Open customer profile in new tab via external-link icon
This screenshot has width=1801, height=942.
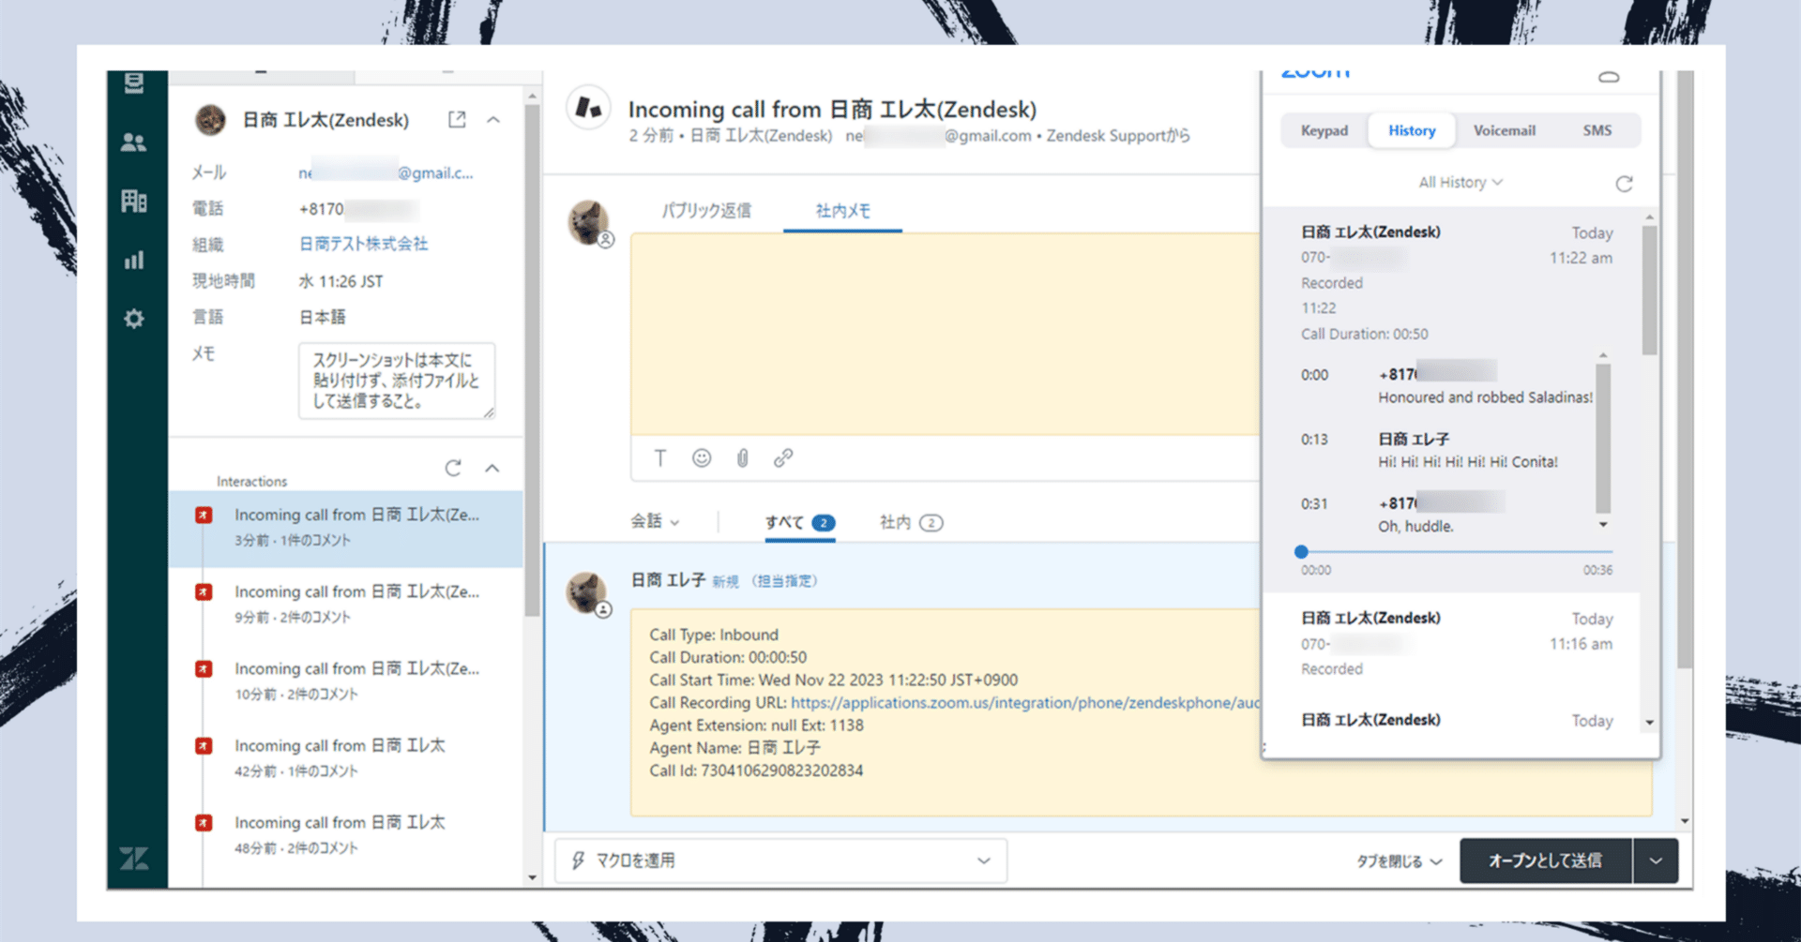457,119
